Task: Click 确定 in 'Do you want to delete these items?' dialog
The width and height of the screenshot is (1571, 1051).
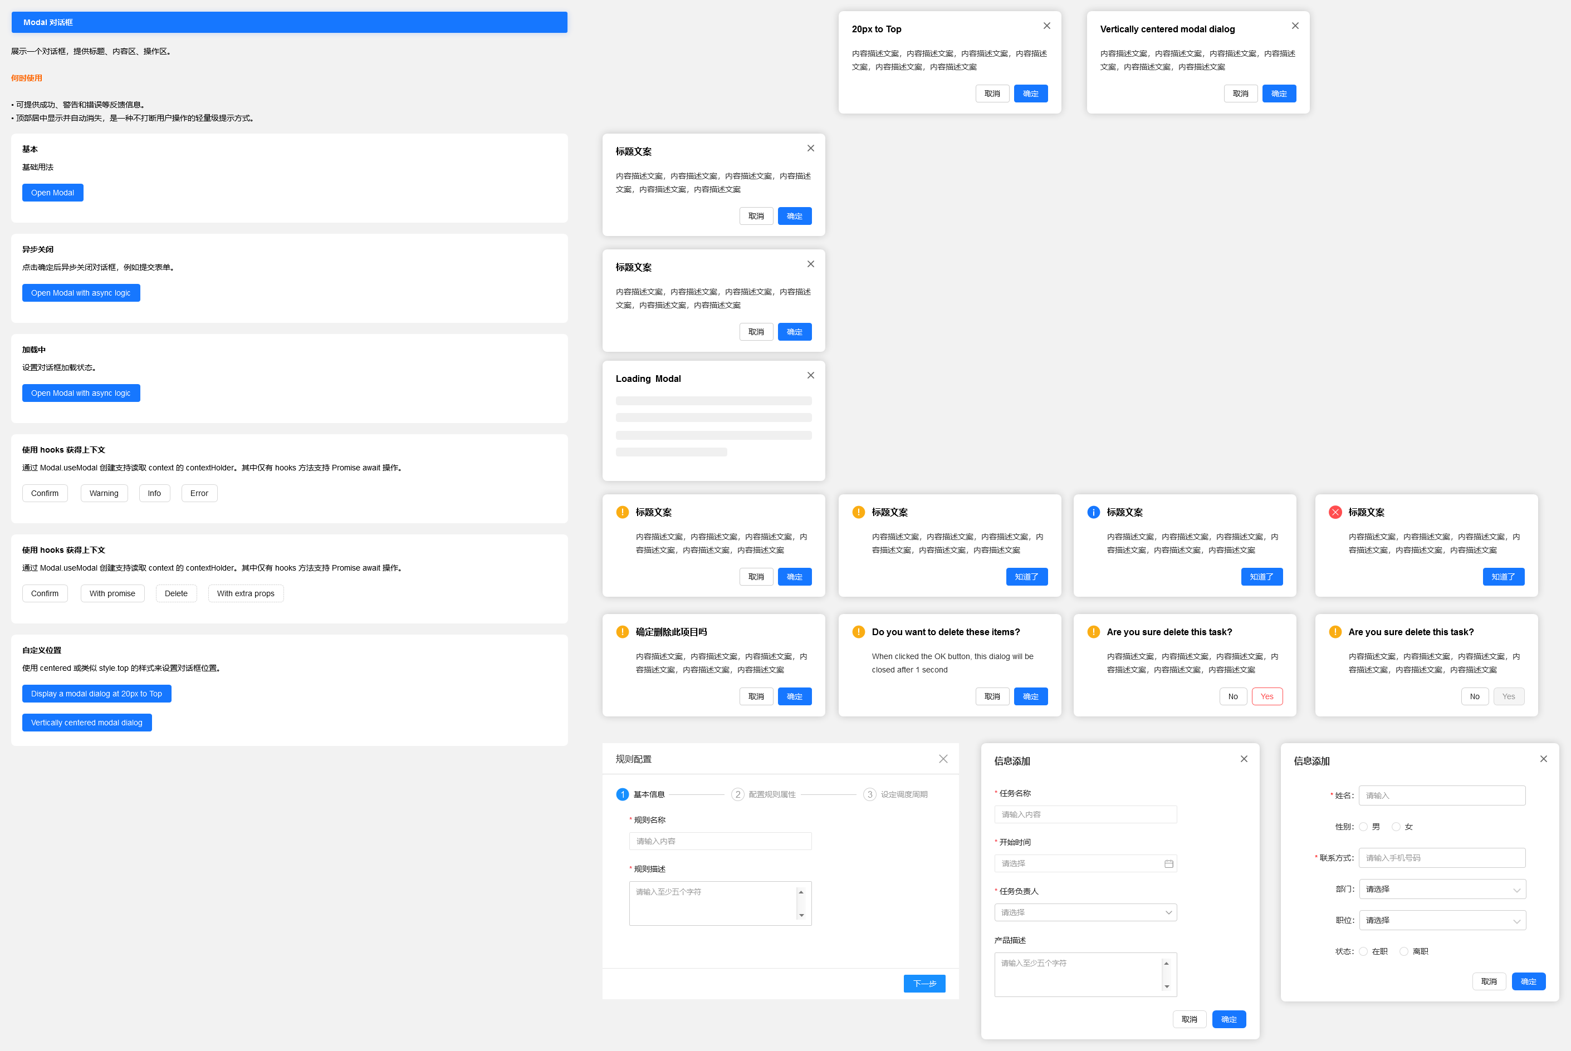Action: [x=1031, y=696]
